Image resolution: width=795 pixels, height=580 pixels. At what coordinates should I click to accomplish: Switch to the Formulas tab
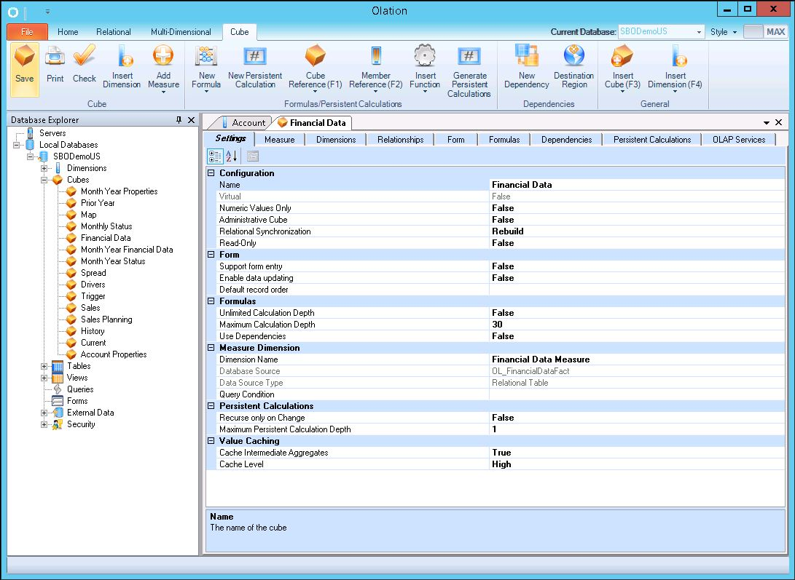[x=504, y=140]
